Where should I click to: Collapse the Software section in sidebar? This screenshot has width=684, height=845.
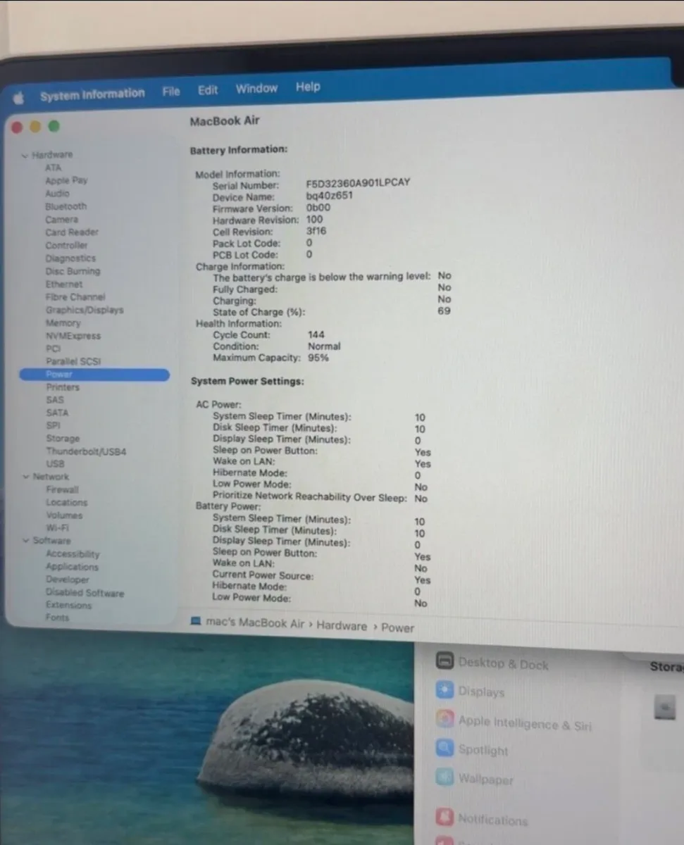(x=27, y=541)
